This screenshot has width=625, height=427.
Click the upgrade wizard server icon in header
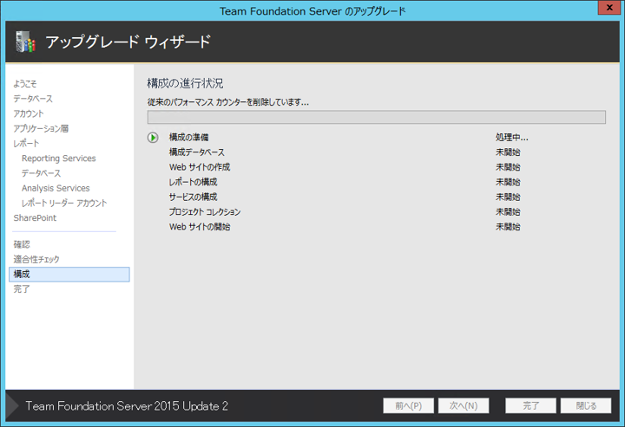pyautogui.click(x=24, y=41)
